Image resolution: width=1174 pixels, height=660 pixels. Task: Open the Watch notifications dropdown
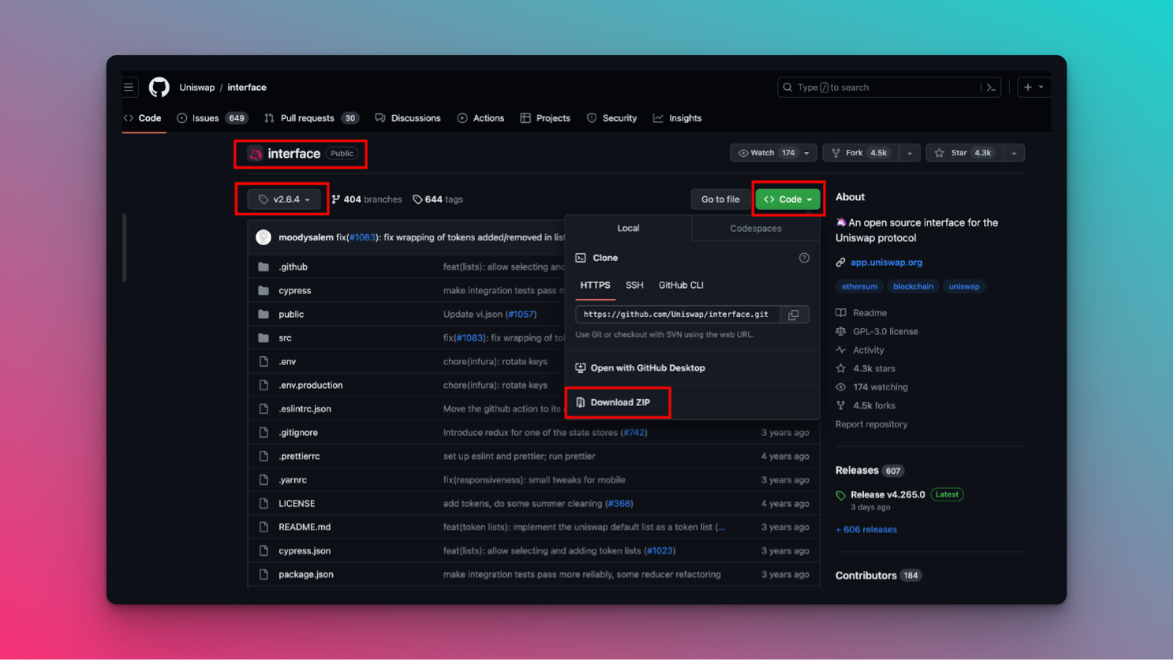(772, 153)
